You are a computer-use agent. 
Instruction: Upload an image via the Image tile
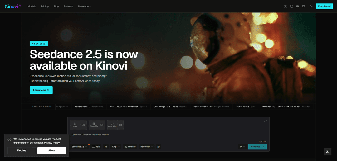click(x=75, y=125)
